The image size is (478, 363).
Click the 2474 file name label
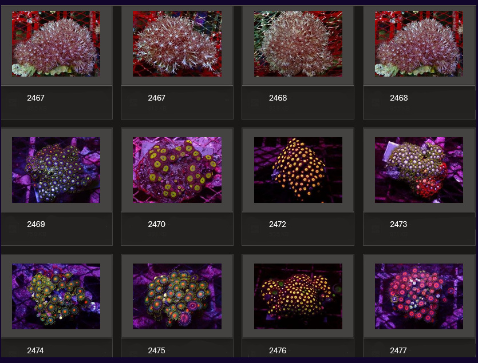pos(35,350)
